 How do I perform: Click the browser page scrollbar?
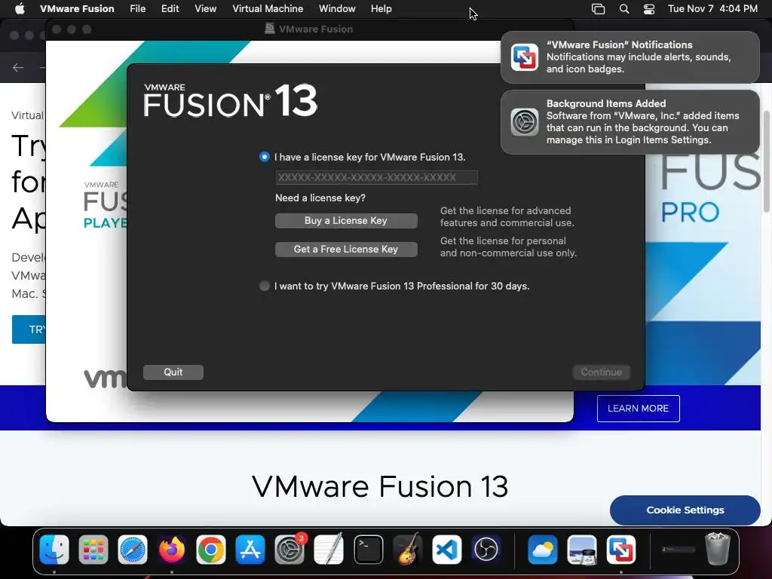(767, 161)
